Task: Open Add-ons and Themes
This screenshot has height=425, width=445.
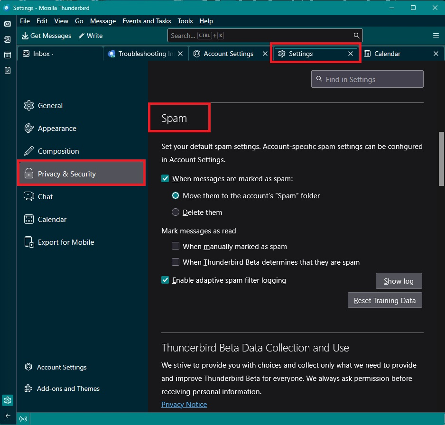Action: click(x=62, y=388)
